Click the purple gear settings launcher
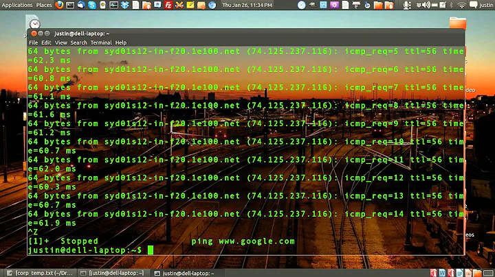The image size is (495, 277). (334, 5)
